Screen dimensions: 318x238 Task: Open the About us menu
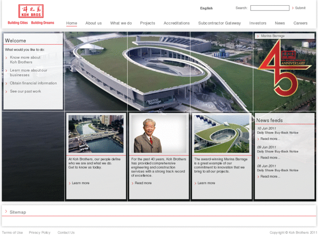(x=94, y=23)
